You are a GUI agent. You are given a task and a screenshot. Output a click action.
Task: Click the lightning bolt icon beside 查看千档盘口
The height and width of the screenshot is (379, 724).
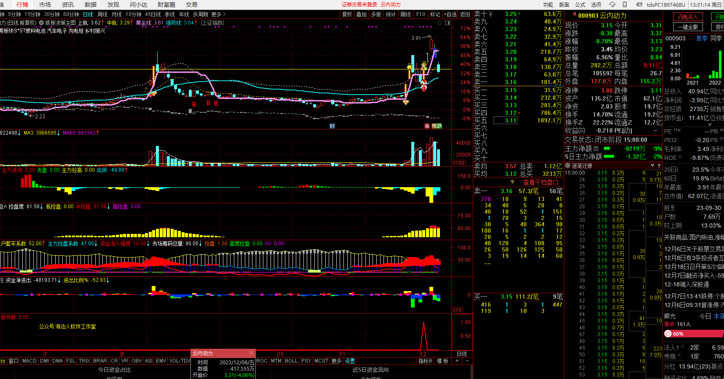(512, 182)
